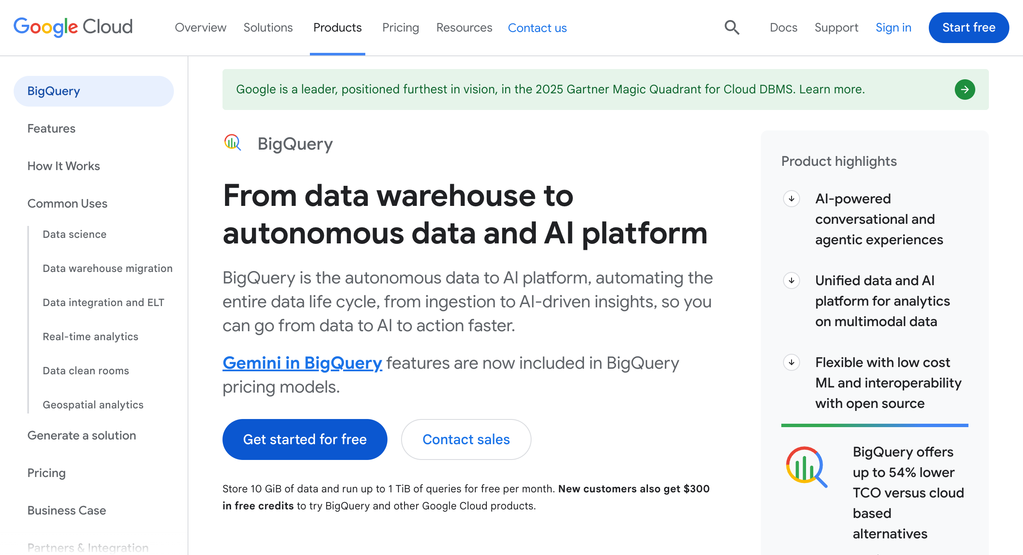Click the BigQuery product logo beside the heading
1023x555 pixels.
coord(232,143)
